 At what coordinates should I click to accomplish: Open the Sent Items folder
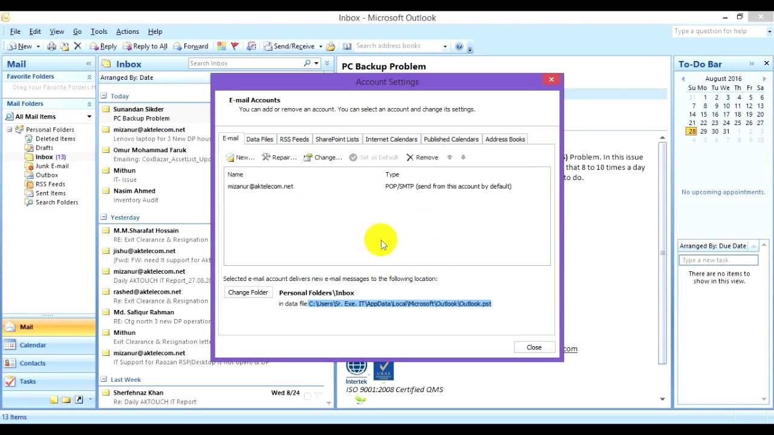point(50,193)
